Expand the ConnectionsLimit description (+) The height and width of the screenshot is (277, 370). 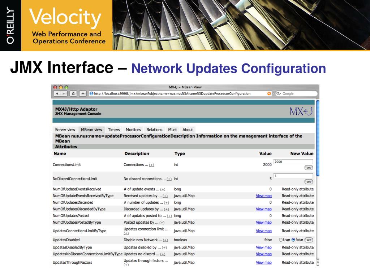[x=151, y=165]
